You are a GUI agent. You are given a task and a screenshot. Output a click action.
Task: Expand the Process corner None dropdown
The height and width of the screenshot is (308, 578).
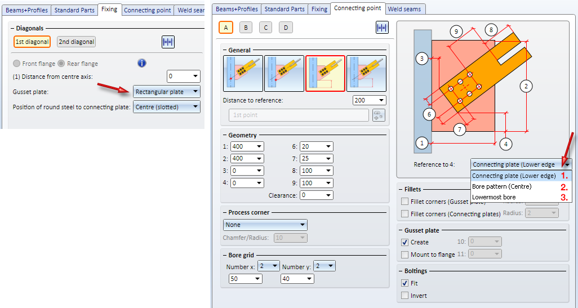pyautogui.click(x=265, y=225)
